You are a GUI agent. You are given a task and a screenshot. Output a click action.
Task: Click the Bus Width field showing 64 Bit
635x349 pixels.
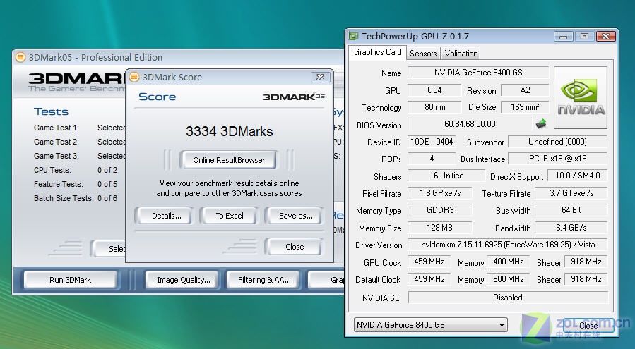click(x=571, y=210)
